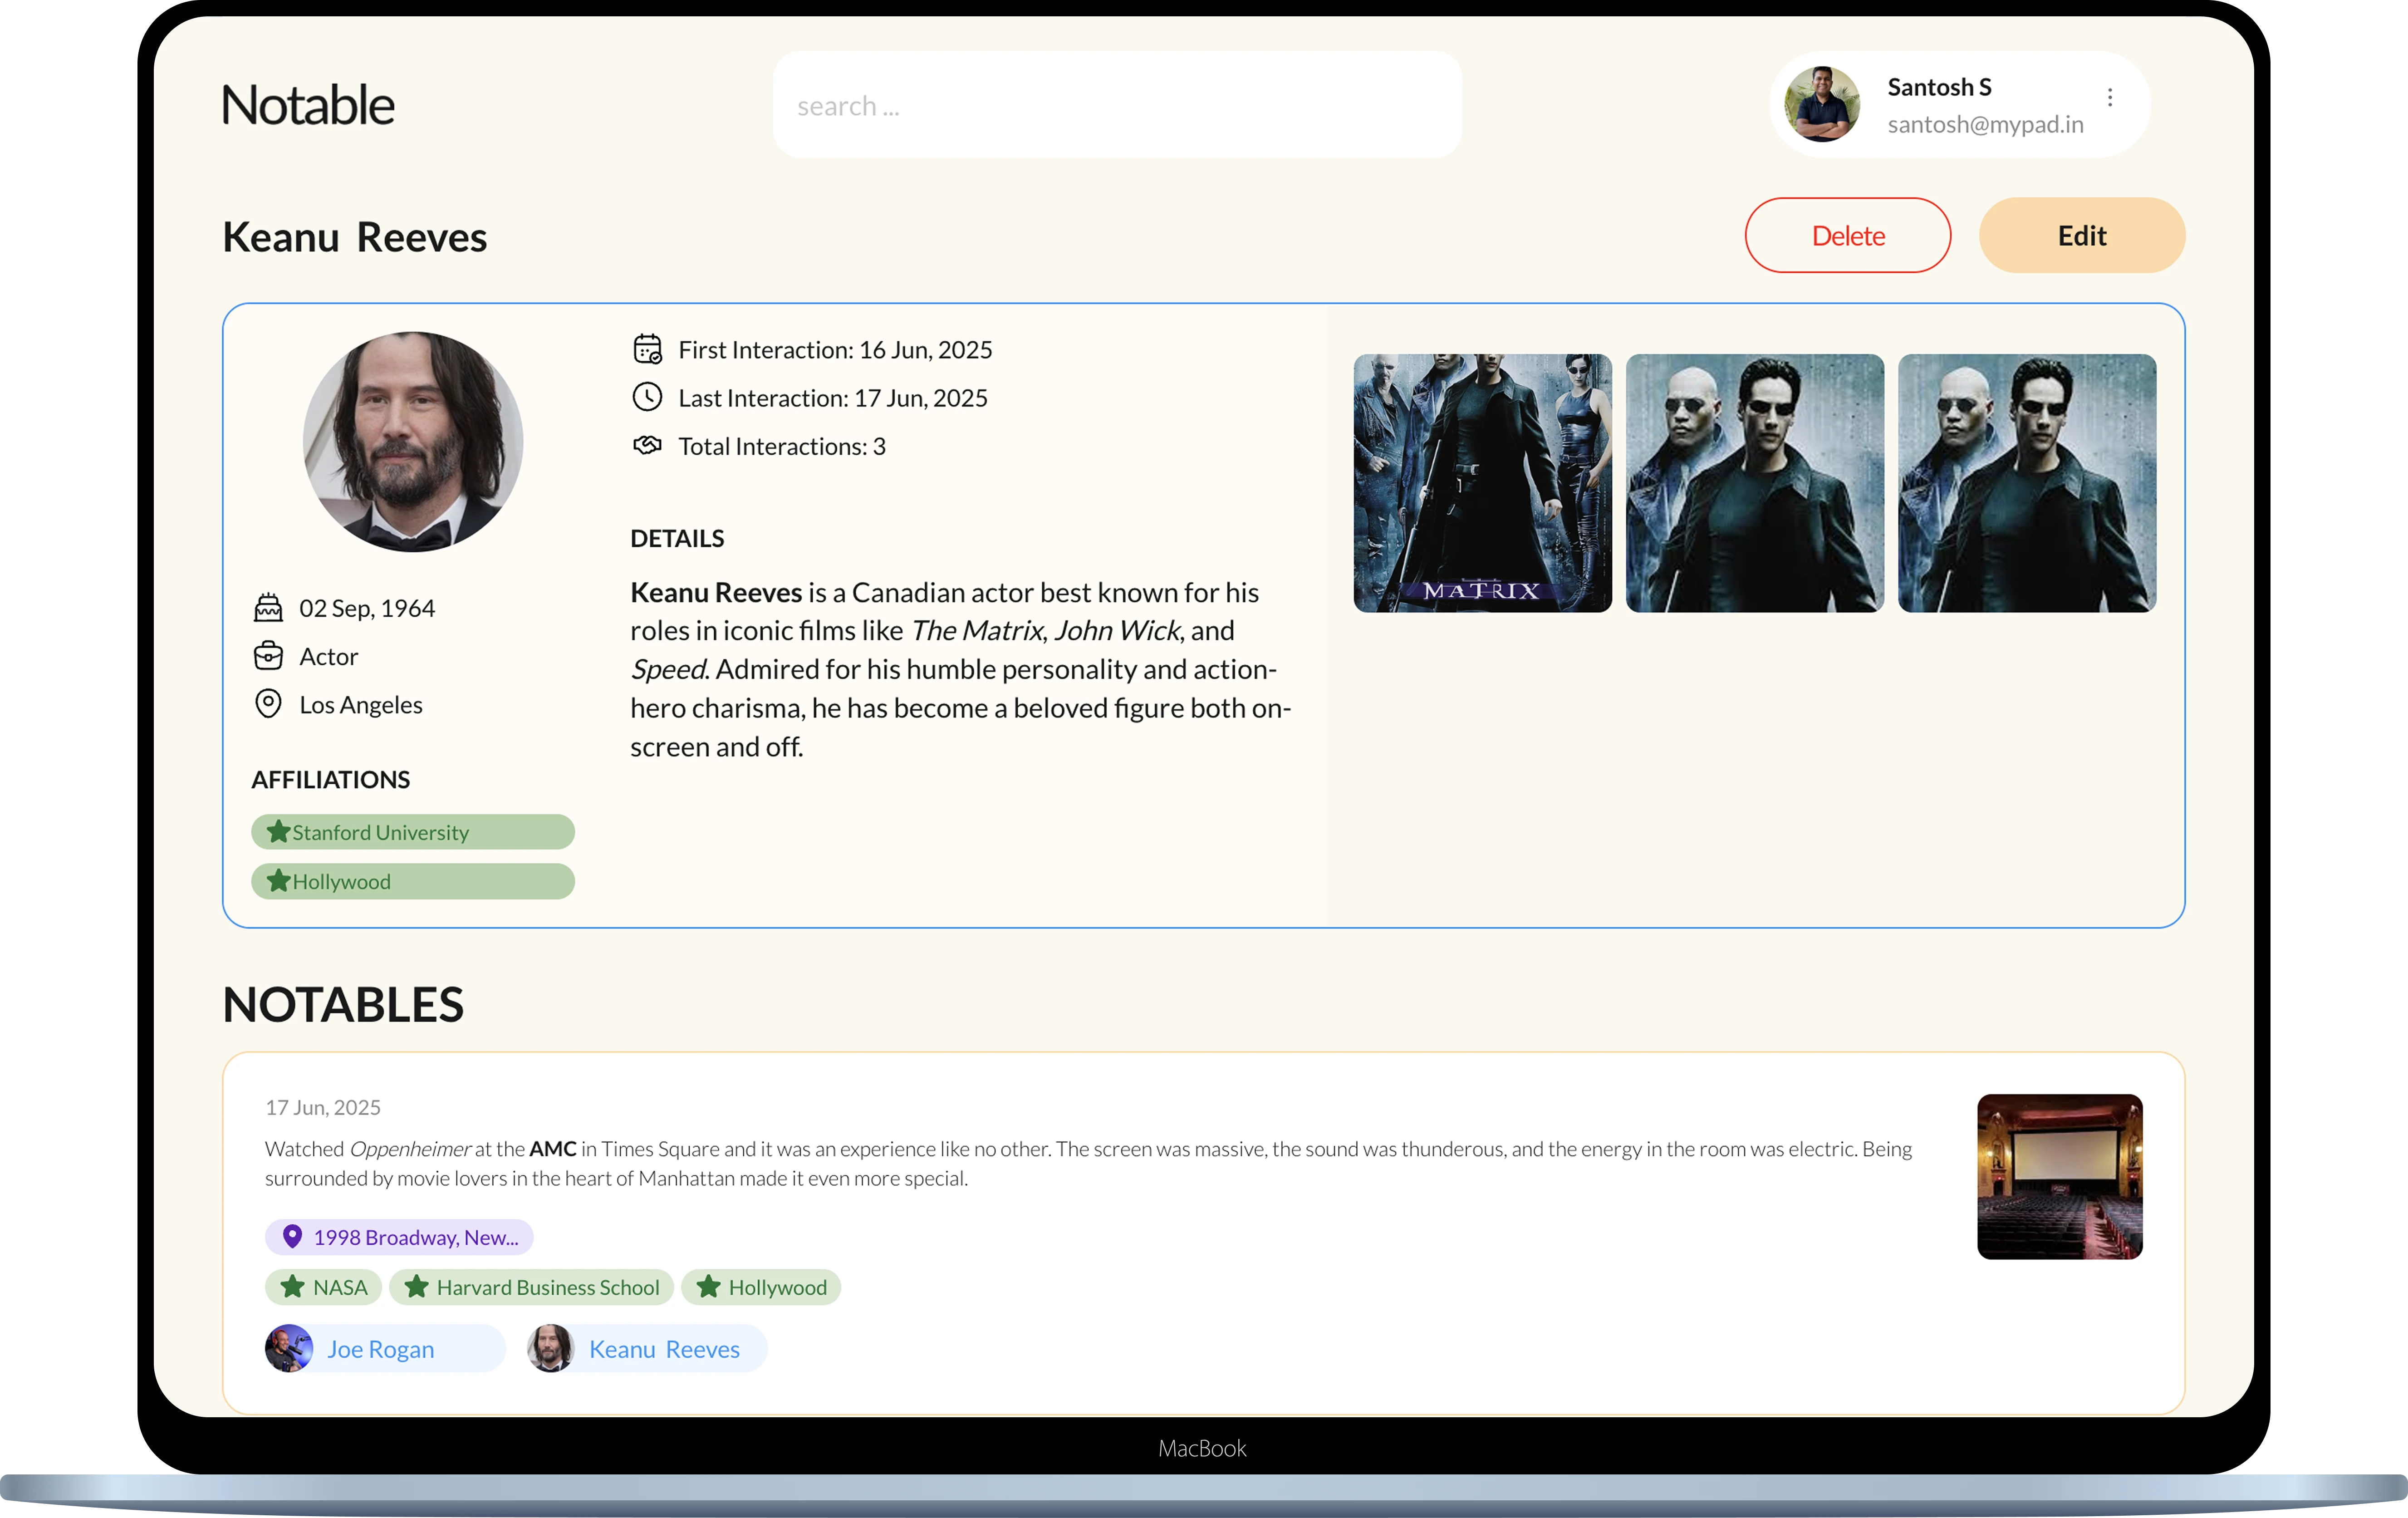
Task: Open Santosh S profile avatar
Action: coord(1822,104)
